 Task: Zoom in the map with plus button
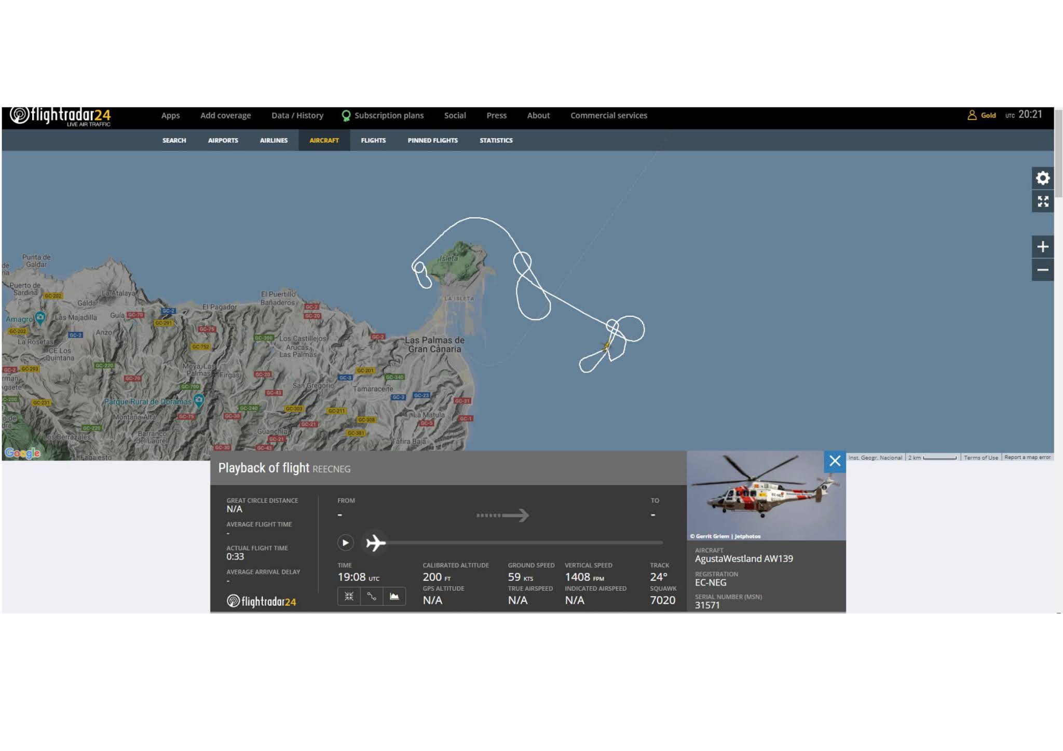[1042, 247]
